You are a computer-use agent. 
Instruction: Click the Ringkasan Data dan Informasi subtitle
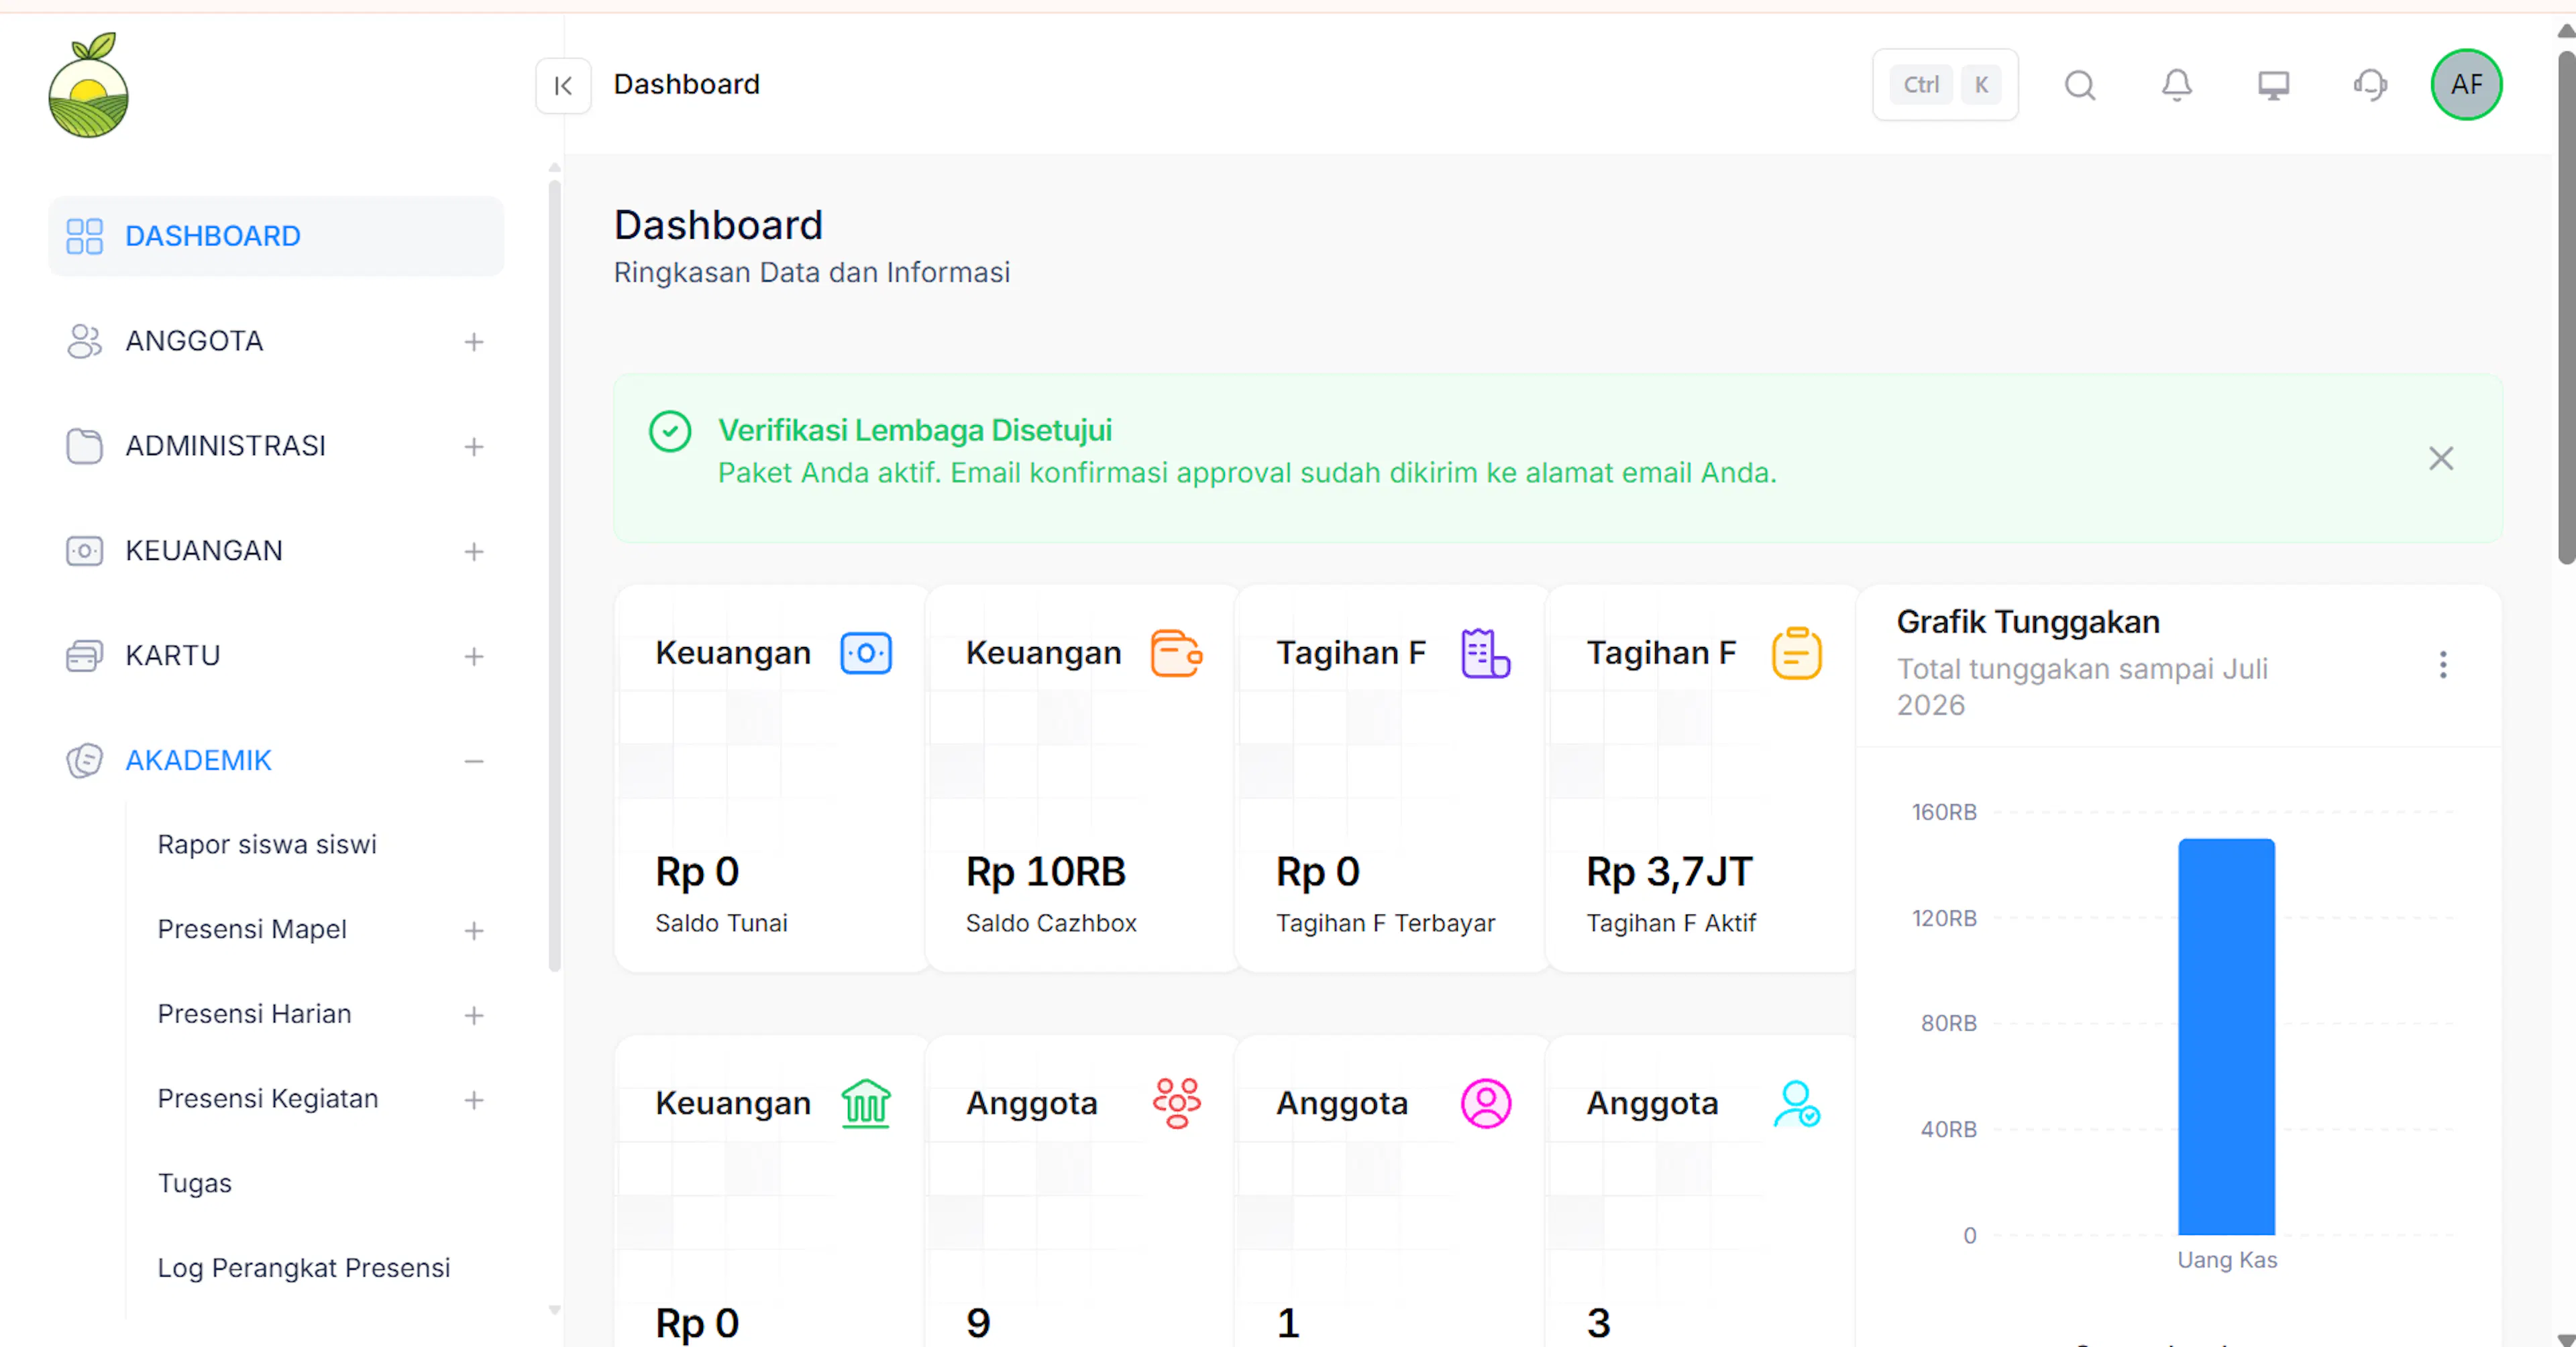coord(811,273)
